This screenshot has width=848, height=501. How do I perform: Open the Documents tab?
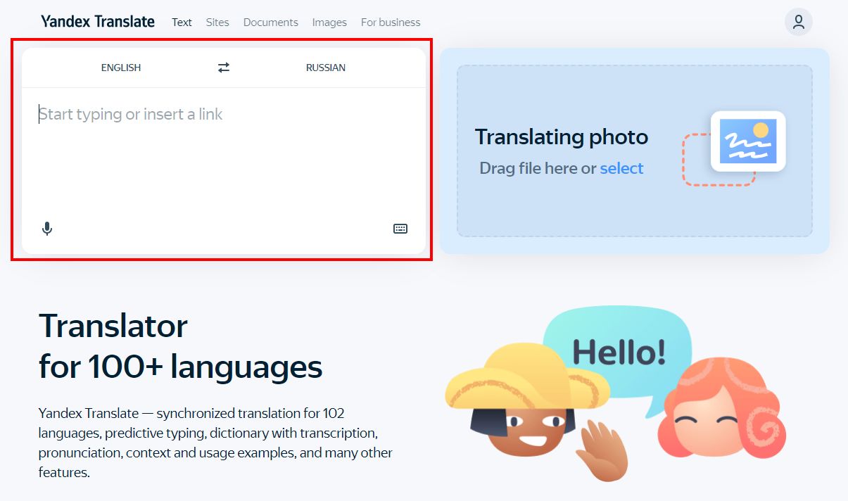[271, 23]
